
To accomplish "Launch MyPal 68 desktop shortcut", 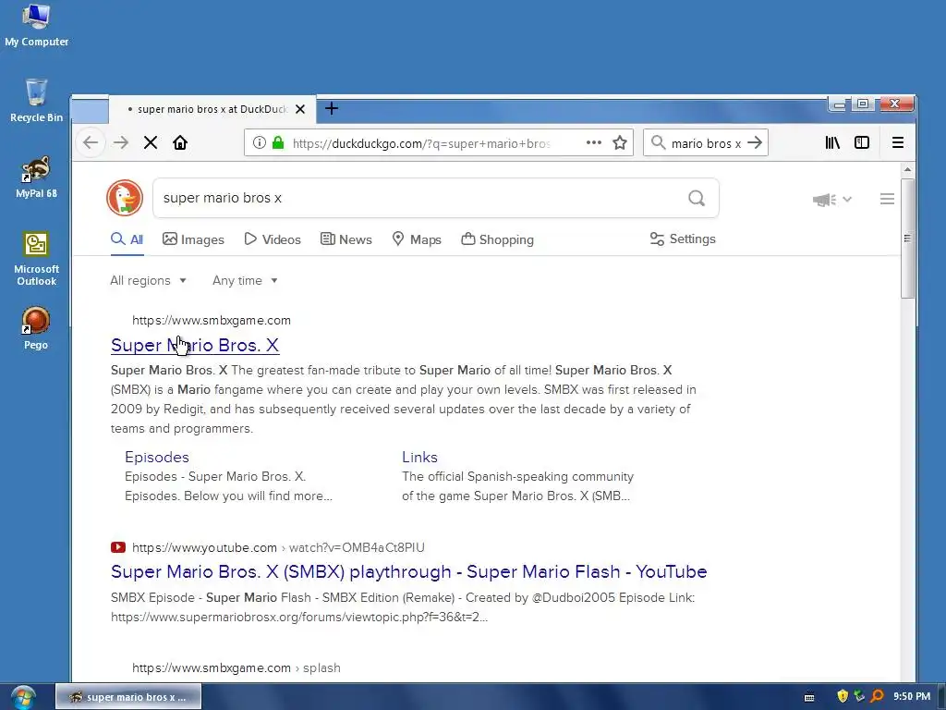I will 36,177.
